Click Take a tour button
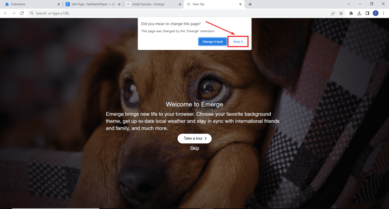 pos(194,138)
